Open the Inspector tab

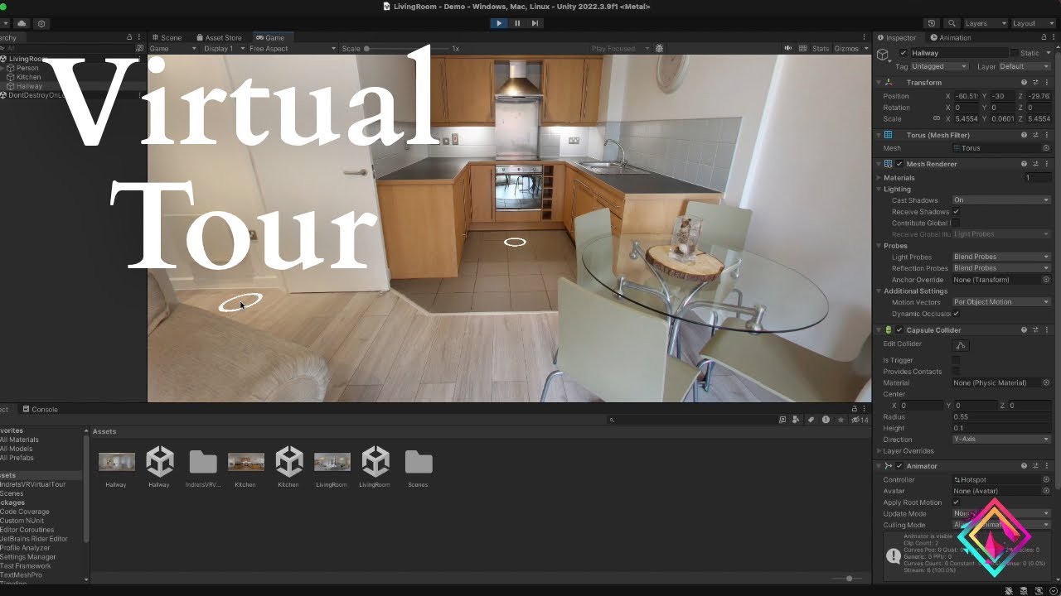897,37
